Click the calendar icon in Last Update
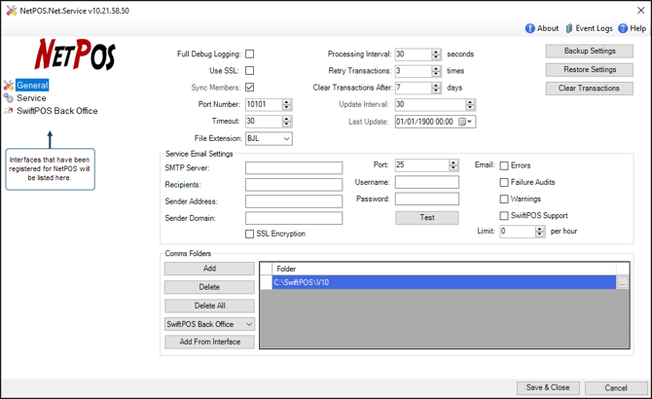 tap(462, 122)
